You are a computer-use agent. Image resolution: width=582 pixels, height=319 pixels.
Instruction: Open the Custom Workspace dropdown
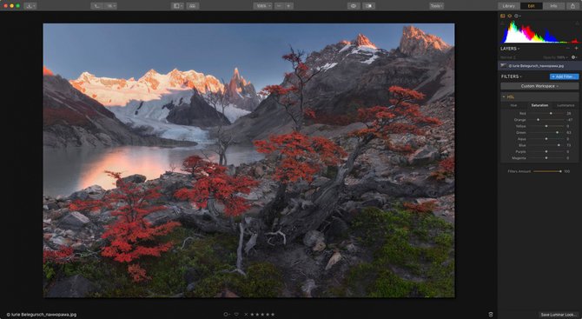(x=539, y=86)
